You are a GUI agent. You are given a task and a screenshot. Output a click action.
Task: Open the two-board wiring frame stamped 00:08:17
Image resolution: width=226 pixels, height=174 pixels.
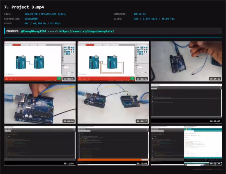[x=113, y=104]
